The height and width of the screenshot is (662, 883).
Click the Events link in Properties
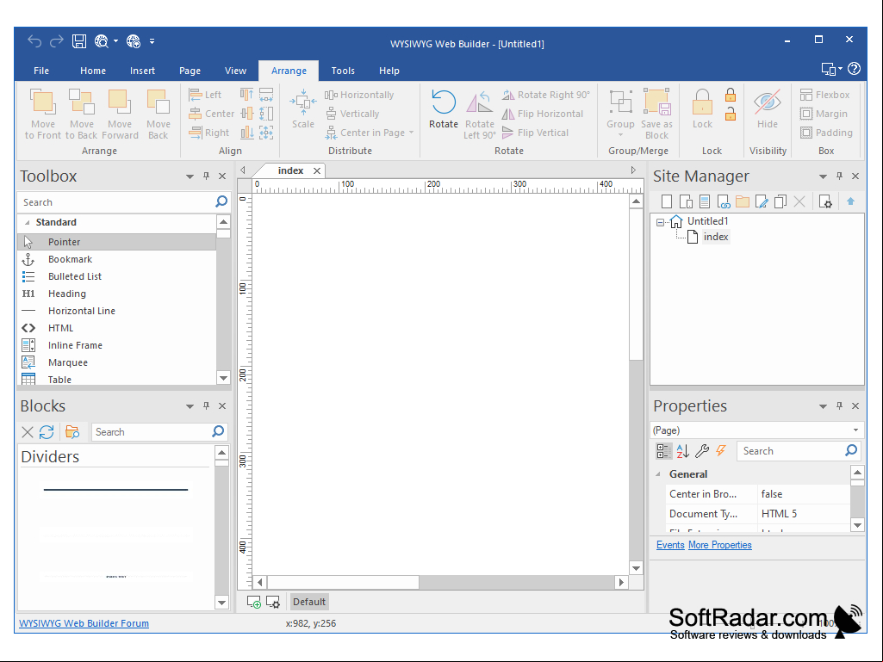[x=670, y=545]
